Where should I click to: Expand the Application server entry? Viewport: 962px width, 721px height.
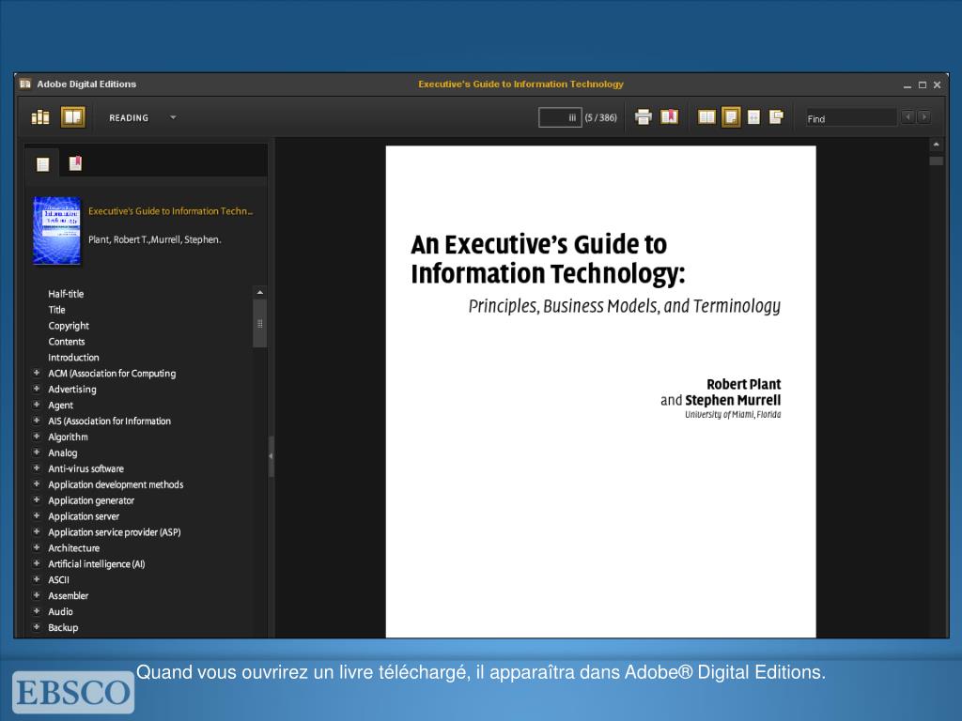coord(37,516)
